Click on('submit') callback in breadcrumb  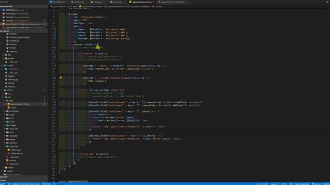coord(140,7)
